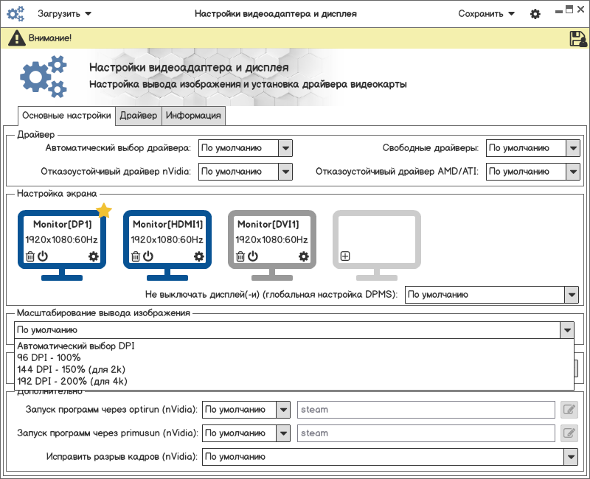
Task: Toggle power of Monitor[DVI1]
Action: pyautogui.click(x=253, y=256)
